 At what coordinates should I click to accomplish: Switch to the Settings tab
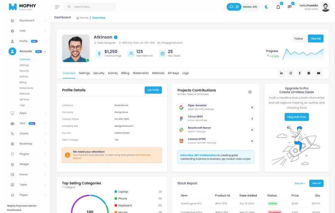[x=84, y=73]
